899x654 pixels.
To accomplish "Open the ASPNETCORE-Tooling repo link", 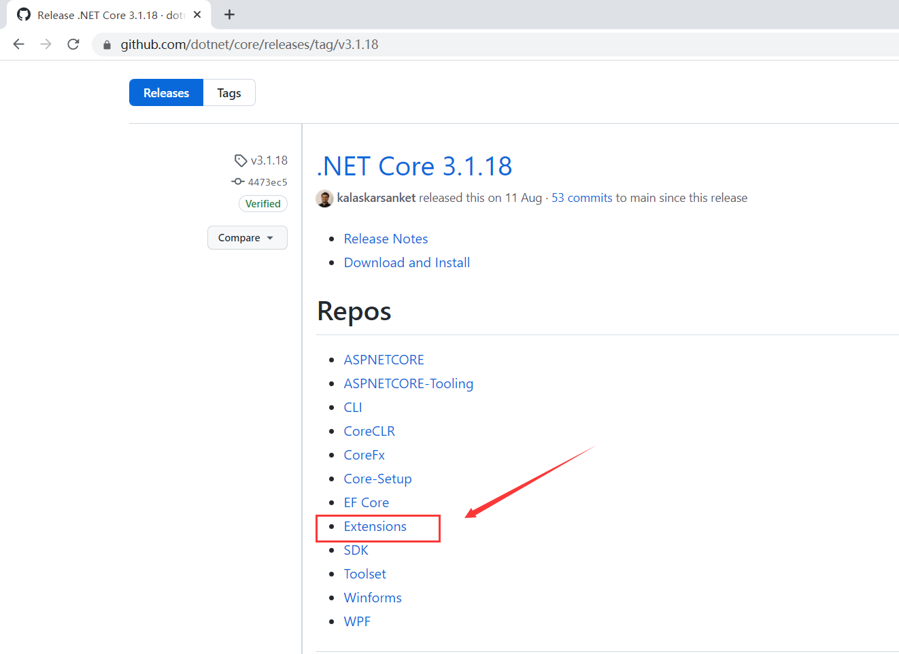I will 408,383.
